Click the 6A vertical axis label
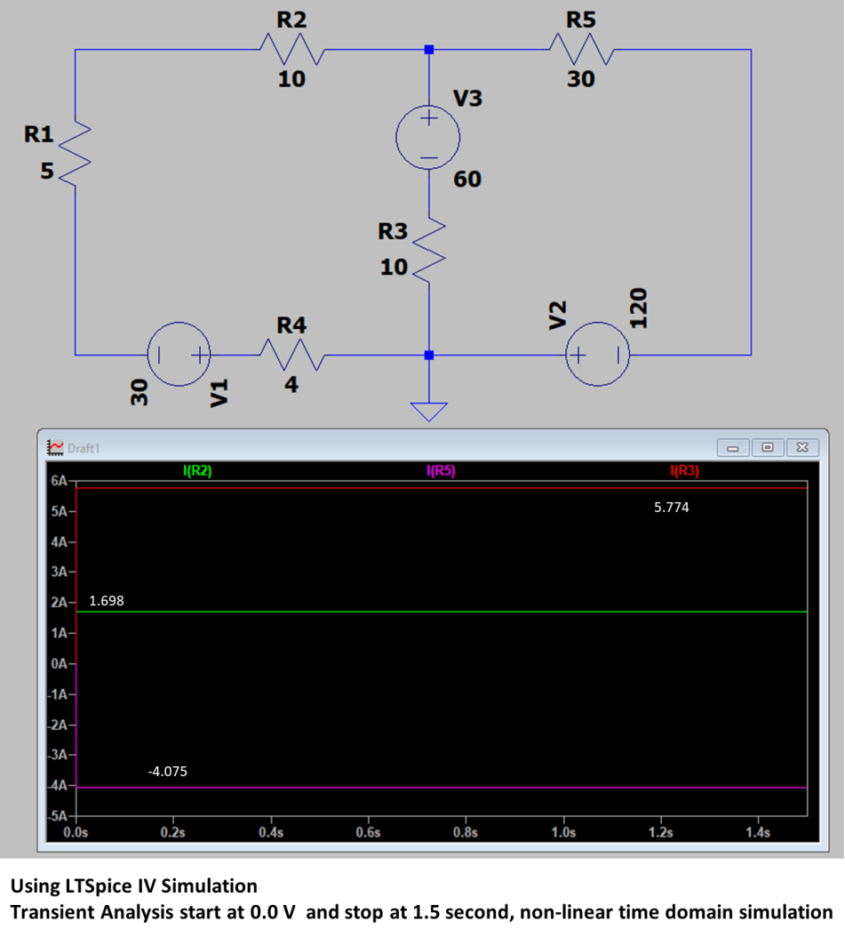This screenshot has height=945, width=845. point(59,481)
